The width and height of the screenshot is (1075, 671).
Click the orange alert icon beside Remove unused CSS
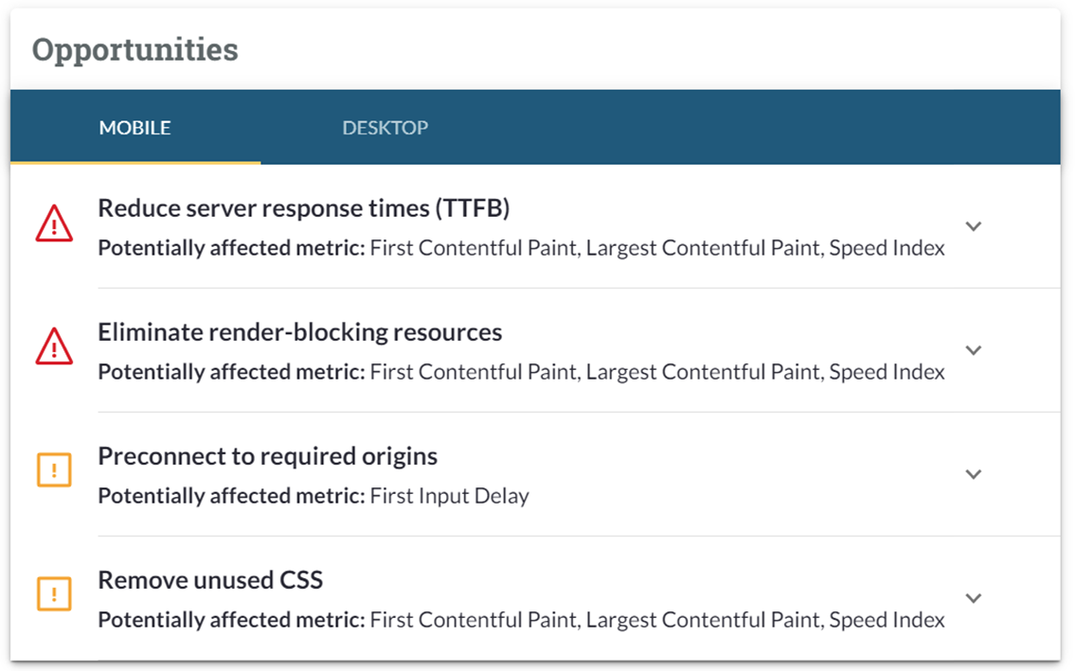pyautogui.click(x=54, y=593)
